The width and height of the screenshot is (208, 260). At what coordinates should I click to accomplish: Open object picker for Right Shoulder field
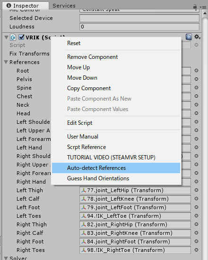[196, 156]
